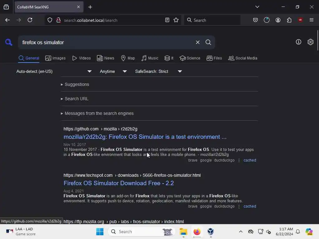Open the tracking protection shield icon
Screen dimensions: 319x239
[50, 20]
